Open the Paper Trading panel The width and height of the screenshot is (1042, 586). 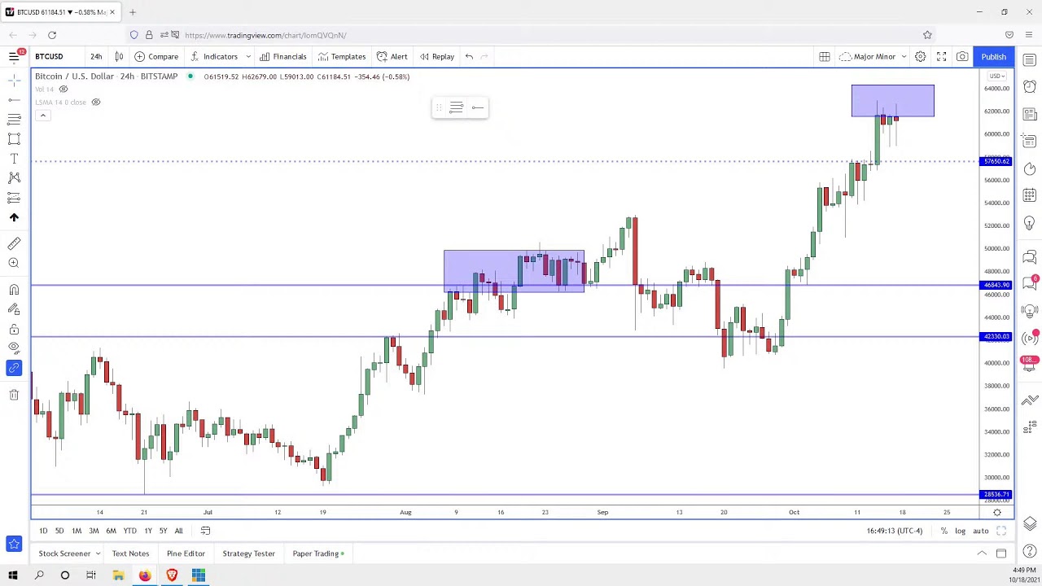pos(317,553)
